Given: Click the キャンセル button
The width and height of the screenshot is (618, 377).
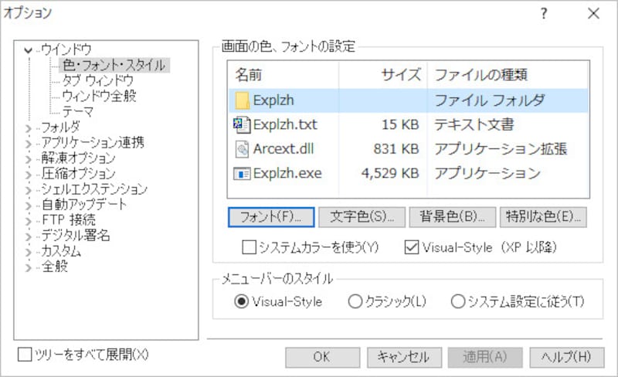Looking at the screenshot, I should (404, 357).
